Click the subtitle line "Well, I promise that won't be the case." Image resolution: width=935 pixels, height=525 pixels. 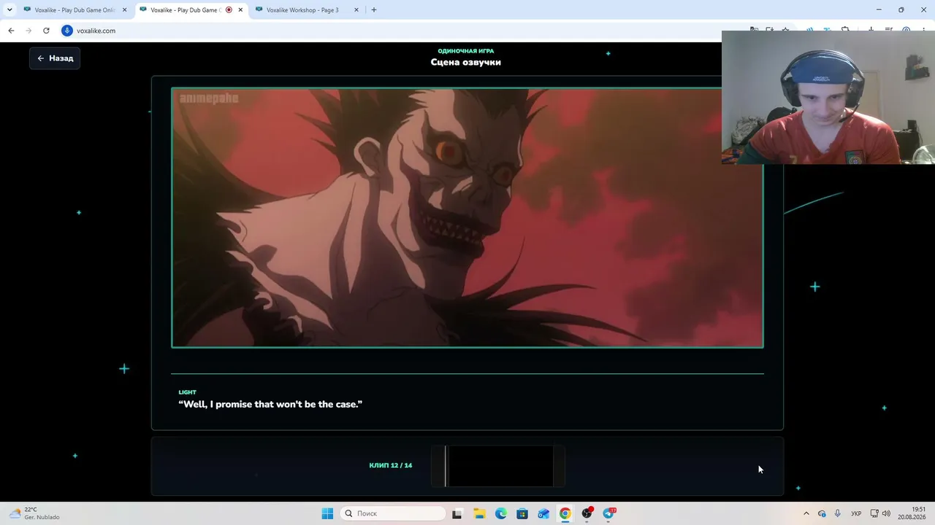pos(270,404)
